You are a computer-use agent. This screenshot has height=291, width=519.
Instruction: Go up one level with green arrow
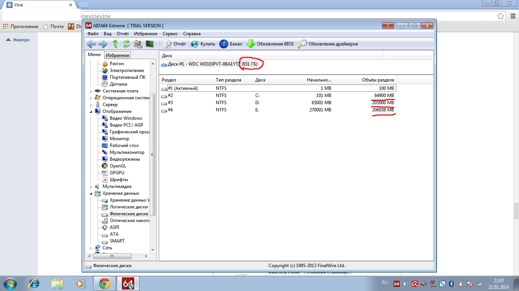[x=116, y=44]
